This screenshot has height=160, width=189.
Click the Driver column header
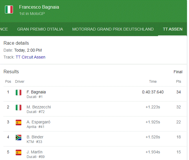pos(20,82)
